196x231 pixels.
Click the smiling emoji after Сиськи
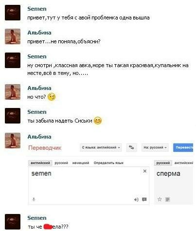tap(98, 121)
